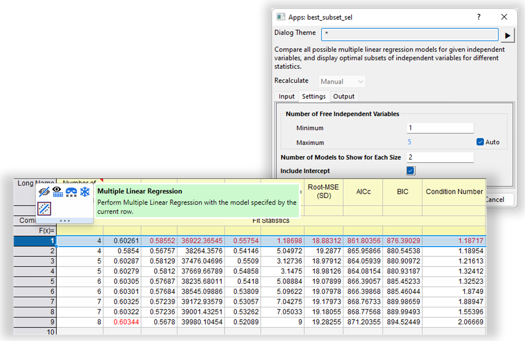Click the blue snowflake freeze icon
This screenshot has width=525, height=341.
point(85,192)
